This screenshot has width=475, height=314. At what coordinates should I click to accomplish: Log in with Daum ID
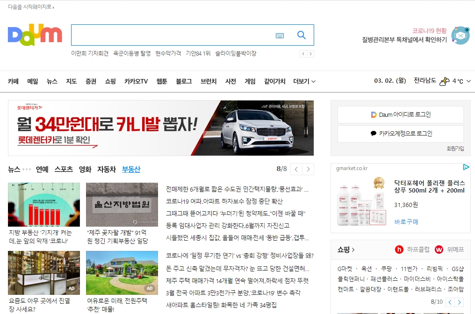pyautogui.click(x=401, y=115)
